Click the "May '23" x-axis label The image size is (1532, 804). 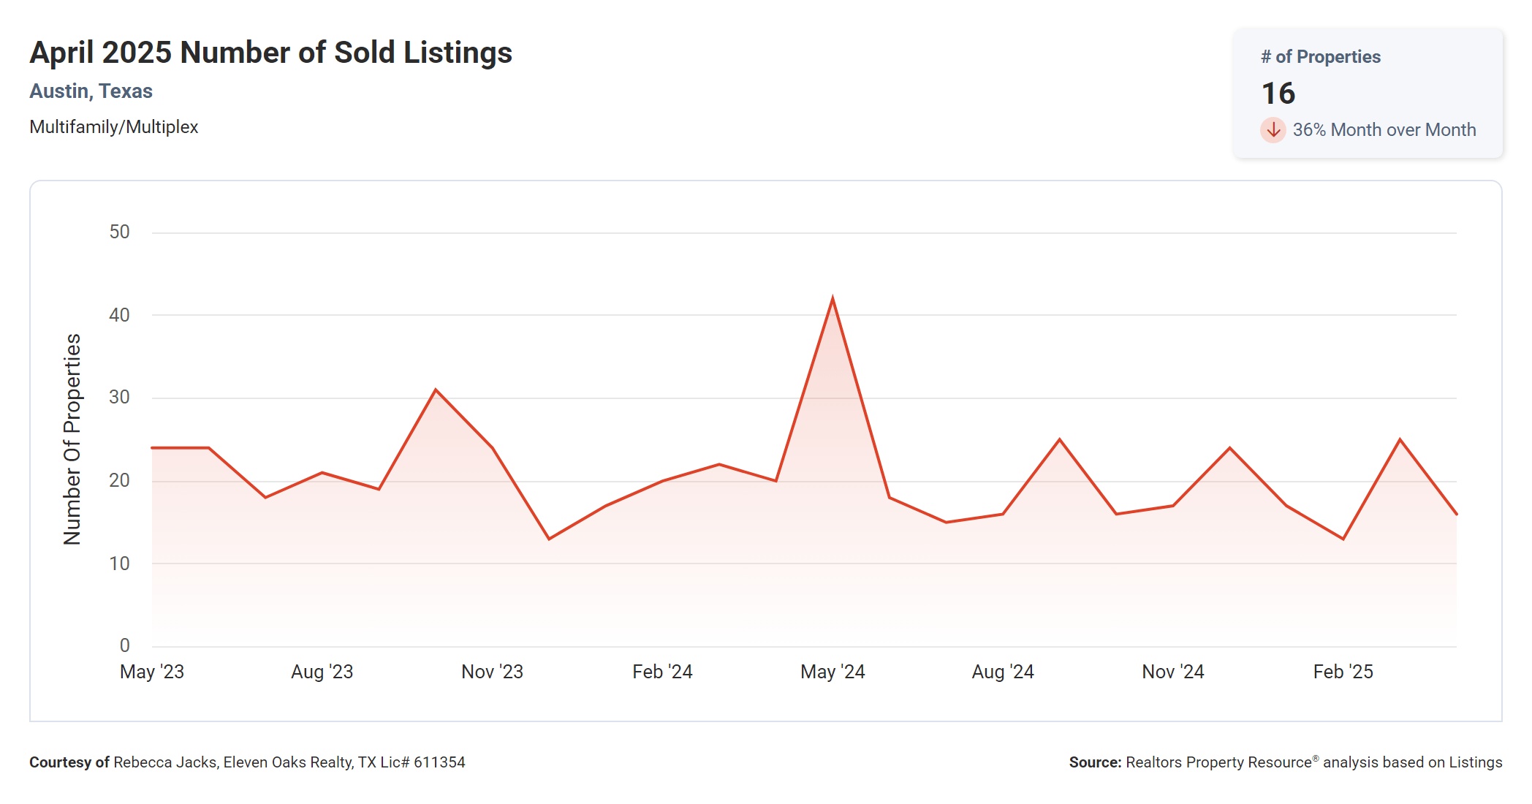152,672
